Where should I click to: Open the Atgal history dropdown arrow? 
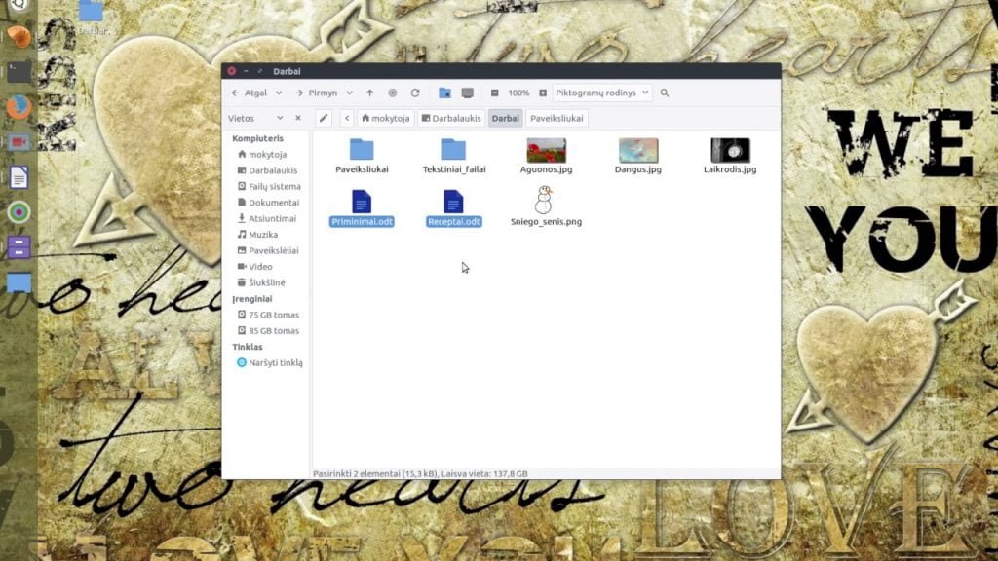click(279, 93)
